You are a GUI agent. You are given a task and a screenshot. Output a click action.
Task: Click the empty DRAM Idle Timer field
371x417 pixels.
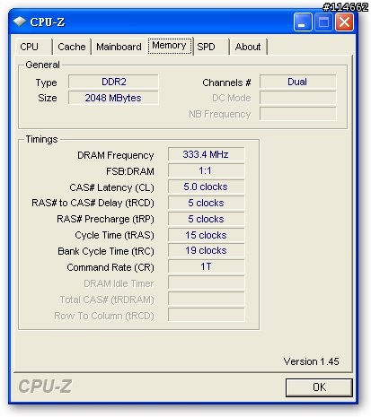pos(206,282)
